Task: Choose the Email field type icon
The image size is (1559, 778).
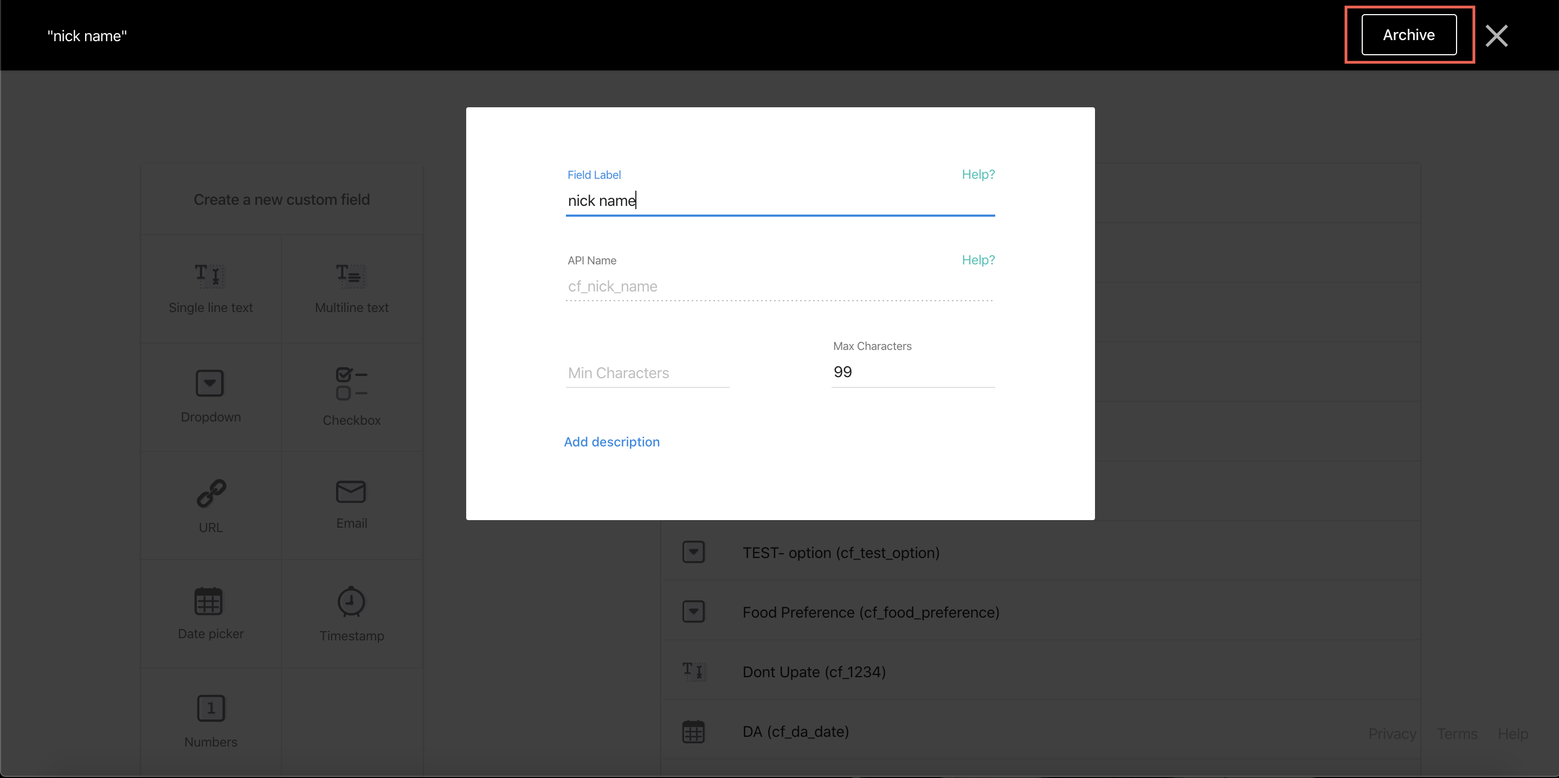Action: point(351,492)
